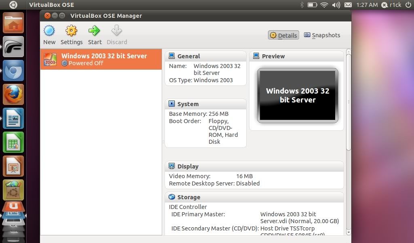Open the General section header
Screen dimensions: 414x243
click(205, 56)
